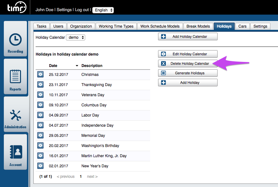
Task: Click the Add Holiday Calendar button
Action: (x=188, y=37)
